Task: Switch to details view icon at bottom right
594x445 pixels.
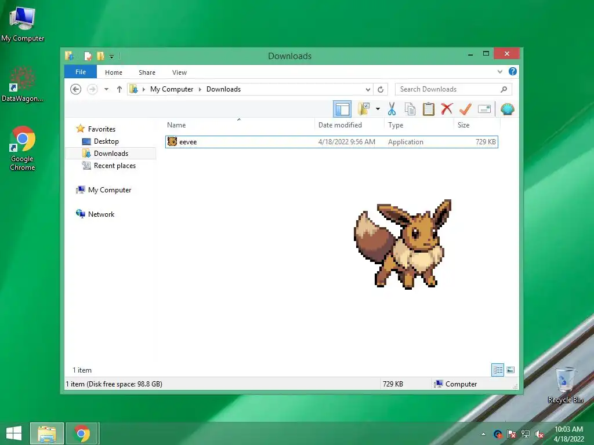Action: coord(498,370)
